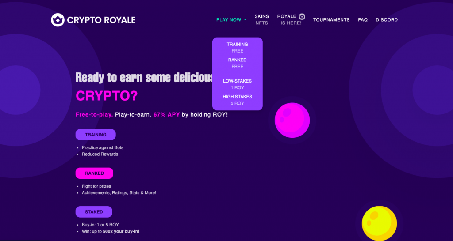Click the 'Practice against Bots' bullet

pos(103,147)
